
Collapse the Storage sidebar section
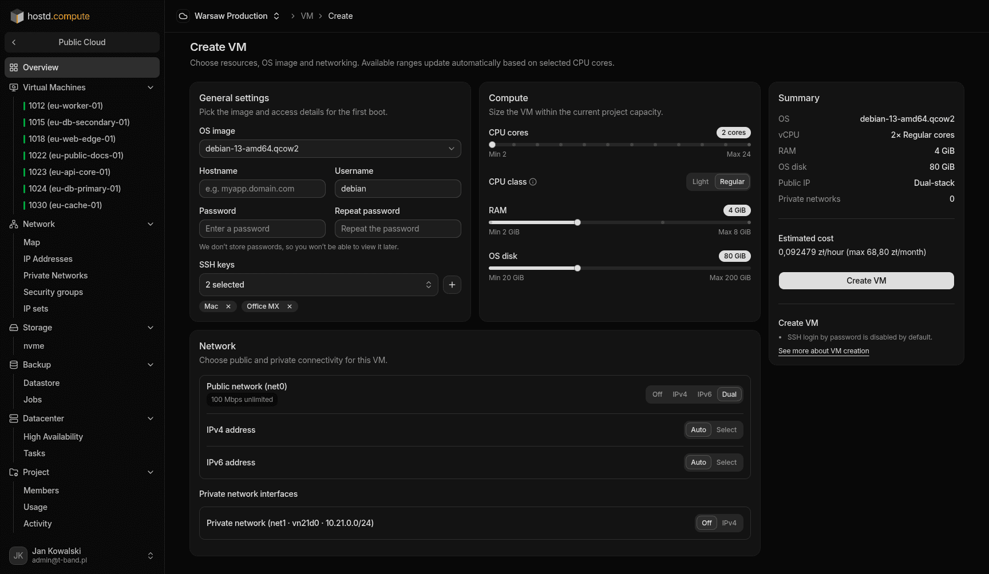pos(151,328)
